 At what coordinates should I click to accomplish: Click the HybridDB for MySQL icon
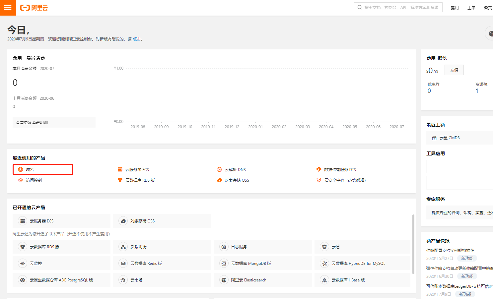[324, 263]
